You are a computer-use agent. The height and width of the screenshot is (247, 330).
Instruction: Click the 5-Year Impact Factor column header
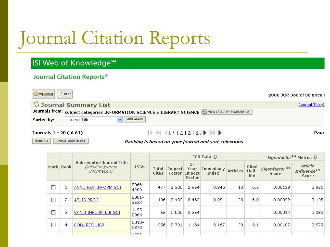coord(192,171)
